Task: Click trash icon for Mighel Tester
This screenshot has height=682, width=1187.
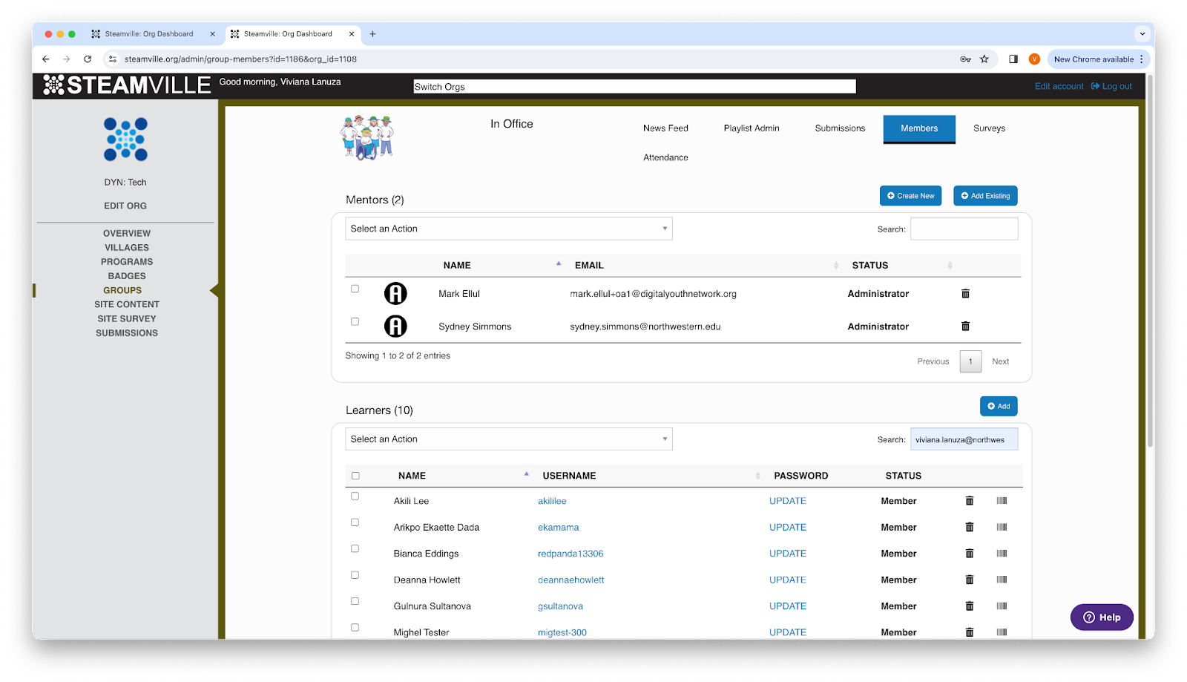Action: tap(969, 632)
